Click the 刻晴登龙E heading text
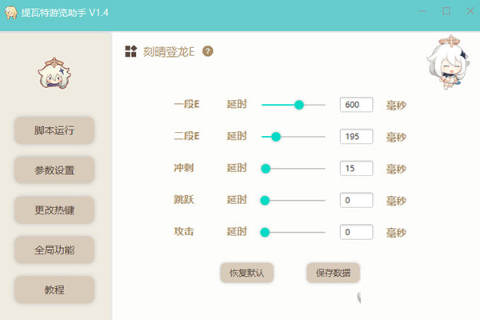Image resolution: width=480 pixels, height=320 pixels. click(169, 52)
